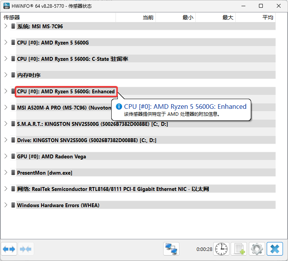Click the expand-columns blue arrows button

point(9,249)
